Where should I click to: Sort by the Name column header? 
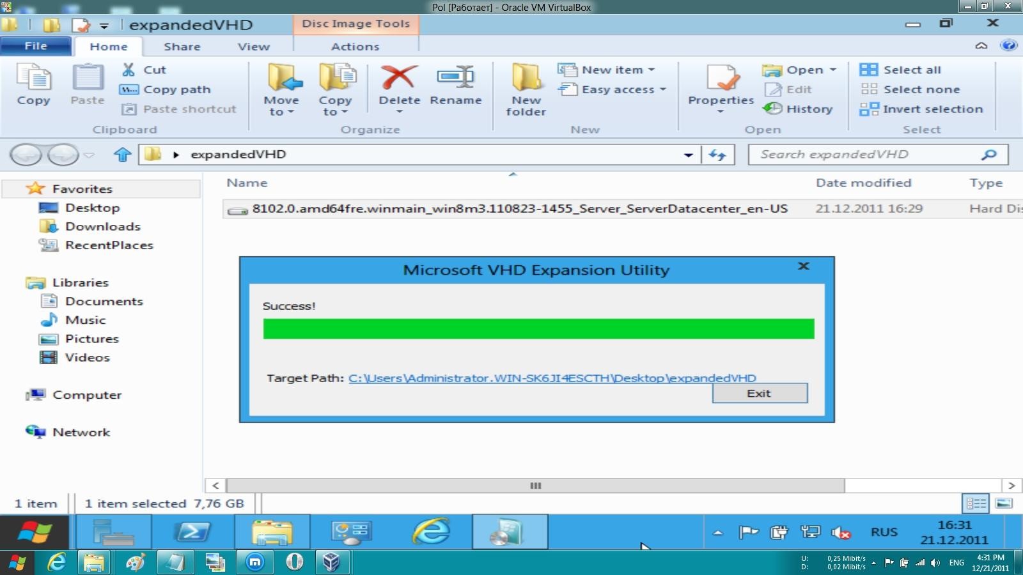(247, 183)
